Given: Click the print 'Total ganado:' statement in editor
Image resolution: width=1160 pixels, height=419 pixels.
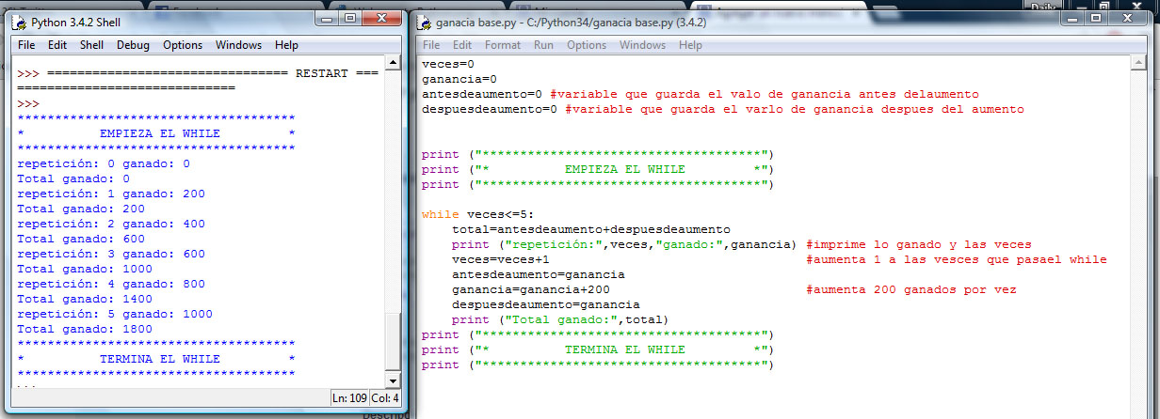Looking at the screenshot, I should [560, 319].
